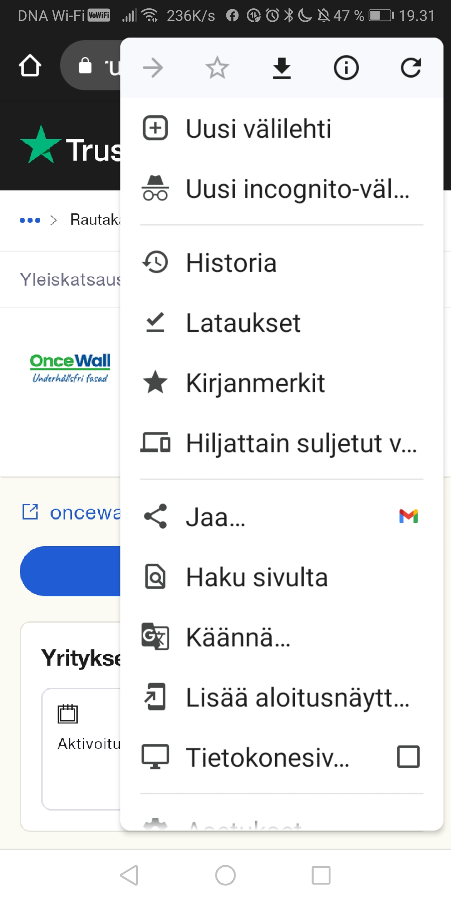Open Uusi välilehti (new tab)
Image resolution: width=451 pixels, height=902 pixels.
[x=258, y=128]
